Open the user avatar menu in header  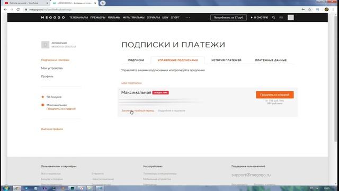coord(291,18)
